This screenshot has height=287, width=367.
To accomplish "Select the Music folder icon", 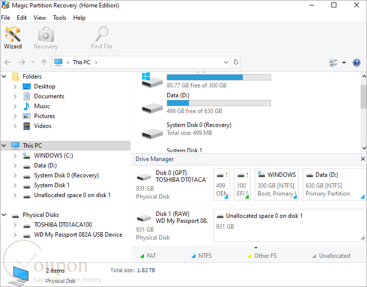I will pos(27,106).
